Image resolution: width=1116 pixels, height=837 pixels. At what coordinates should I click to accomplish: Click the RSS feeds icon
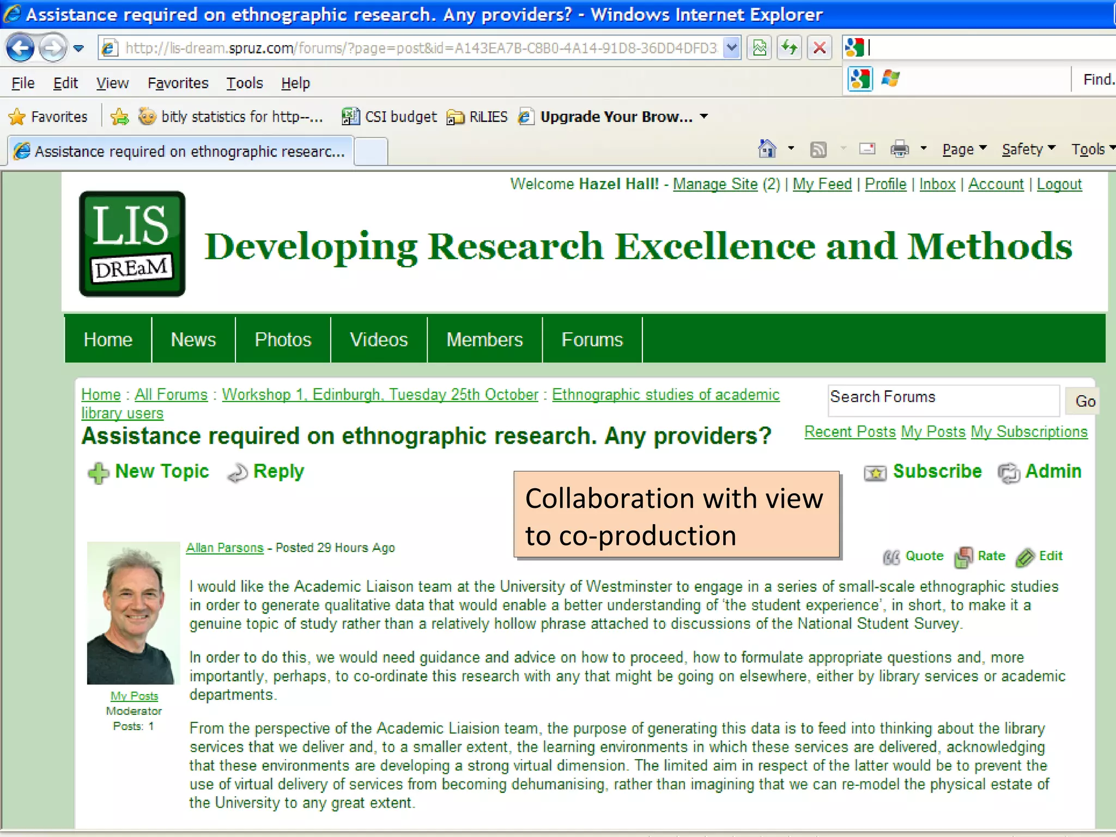[x=818, y=149]
